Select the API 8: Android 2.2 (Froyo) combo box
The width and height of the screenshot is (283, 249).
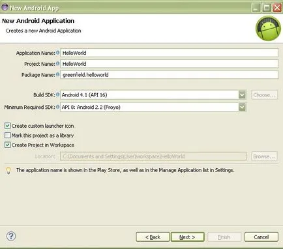(x=153, y=107)
